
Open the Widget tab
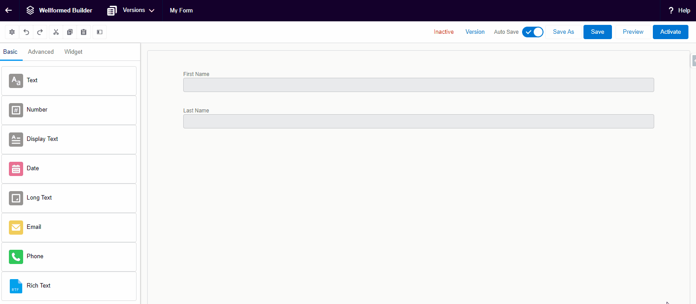click(73, 52)
